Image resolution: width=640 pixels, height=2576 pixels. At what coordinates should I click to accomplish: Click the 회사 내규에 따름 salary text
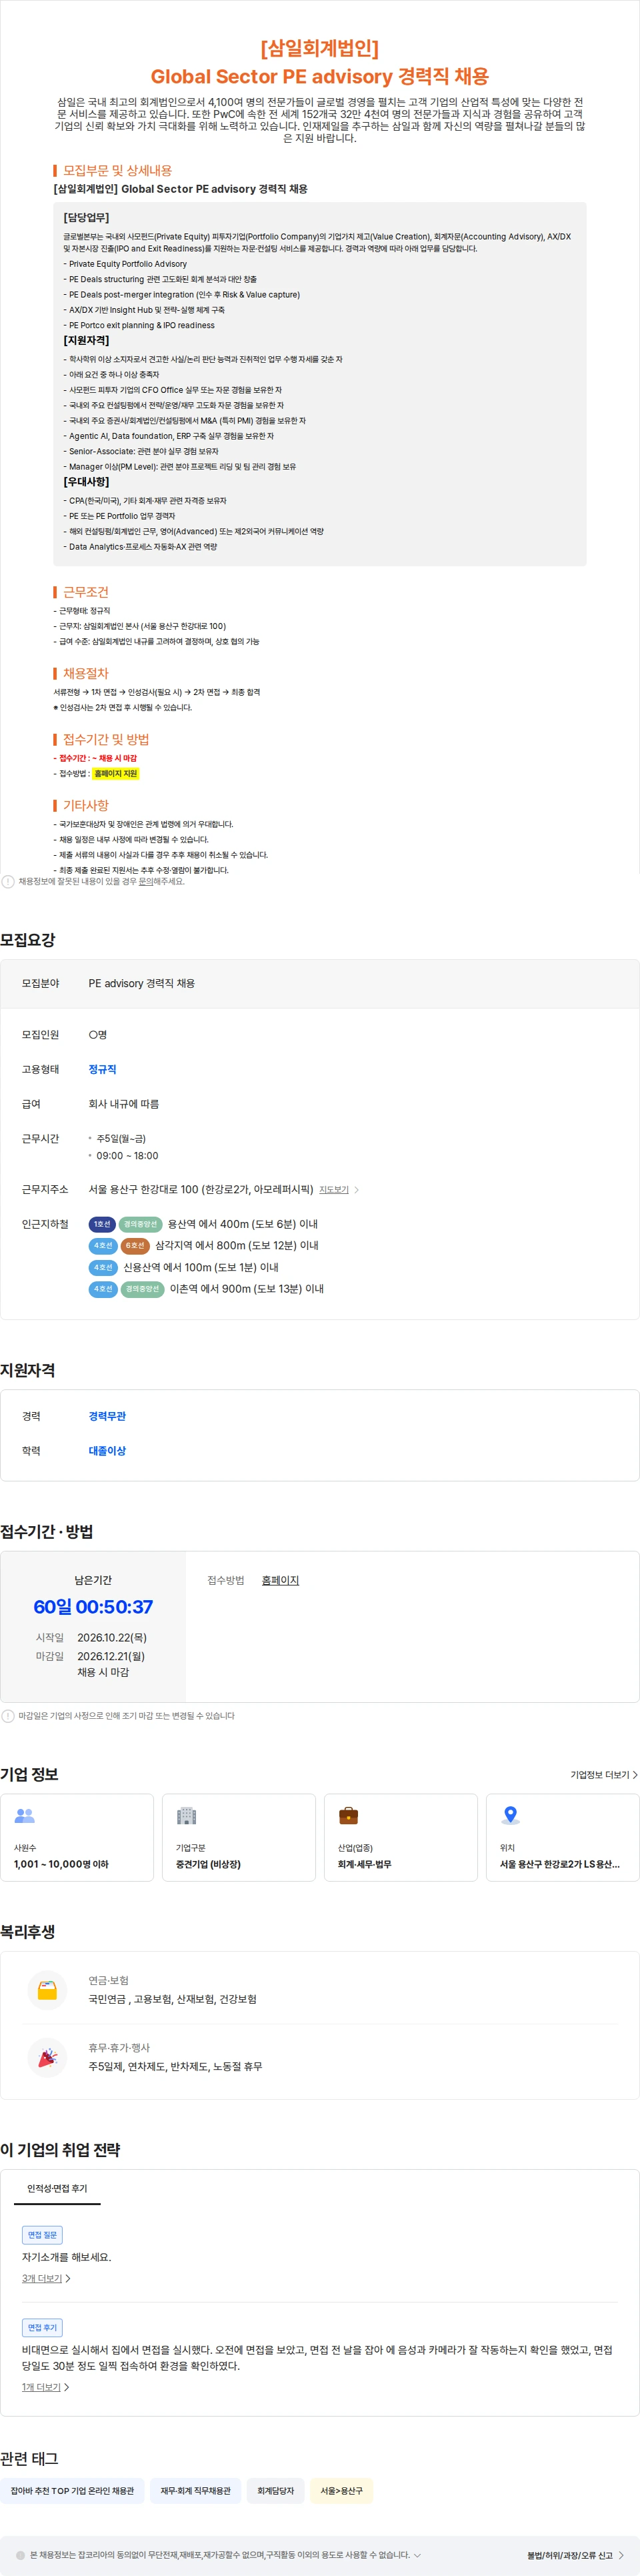pos(124,1104)
